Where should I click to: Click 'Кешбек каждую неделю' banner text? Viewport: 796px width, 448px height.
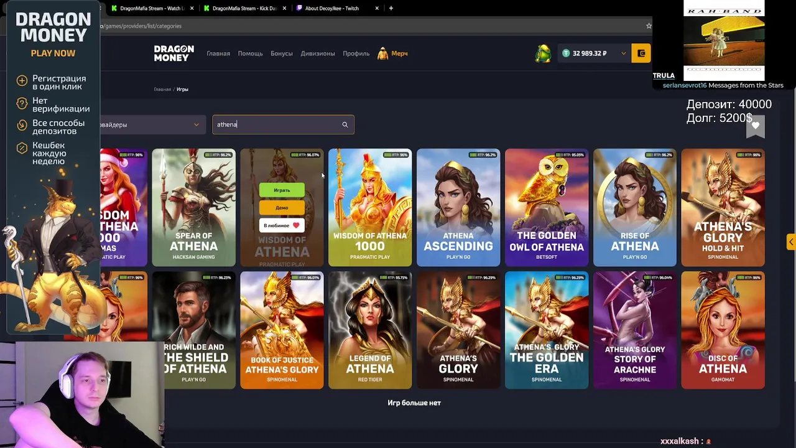(x=49, y=153)
